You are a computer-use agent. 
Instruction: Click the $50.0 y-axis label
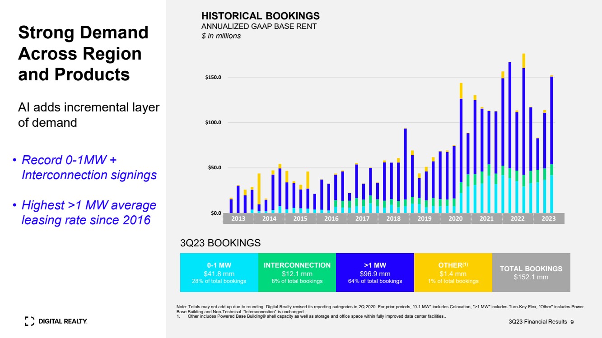click(214, 168)
